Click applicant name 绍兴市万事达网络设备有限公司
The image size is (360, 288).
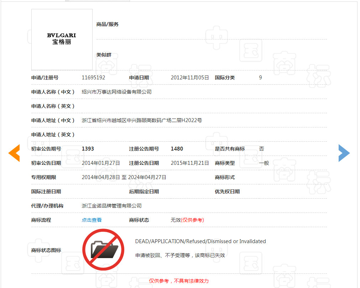pyautogui.click(x=116, y=91)
